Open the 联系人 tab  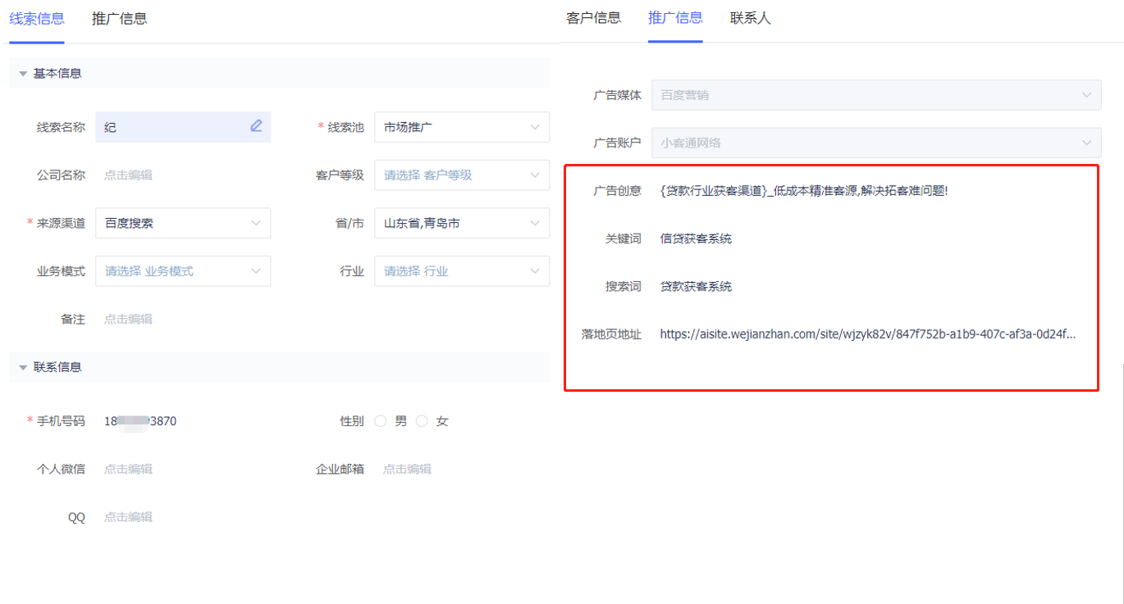click(x=751, y=17)
